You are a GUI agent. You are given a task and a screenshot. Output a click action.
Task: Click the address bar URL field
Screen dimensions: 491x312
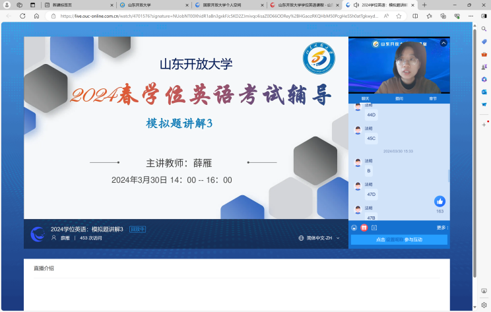[218, 16]
